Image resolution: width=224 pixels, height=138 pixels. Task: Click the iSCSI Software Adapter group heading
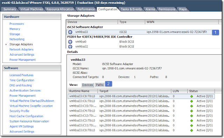85,27
